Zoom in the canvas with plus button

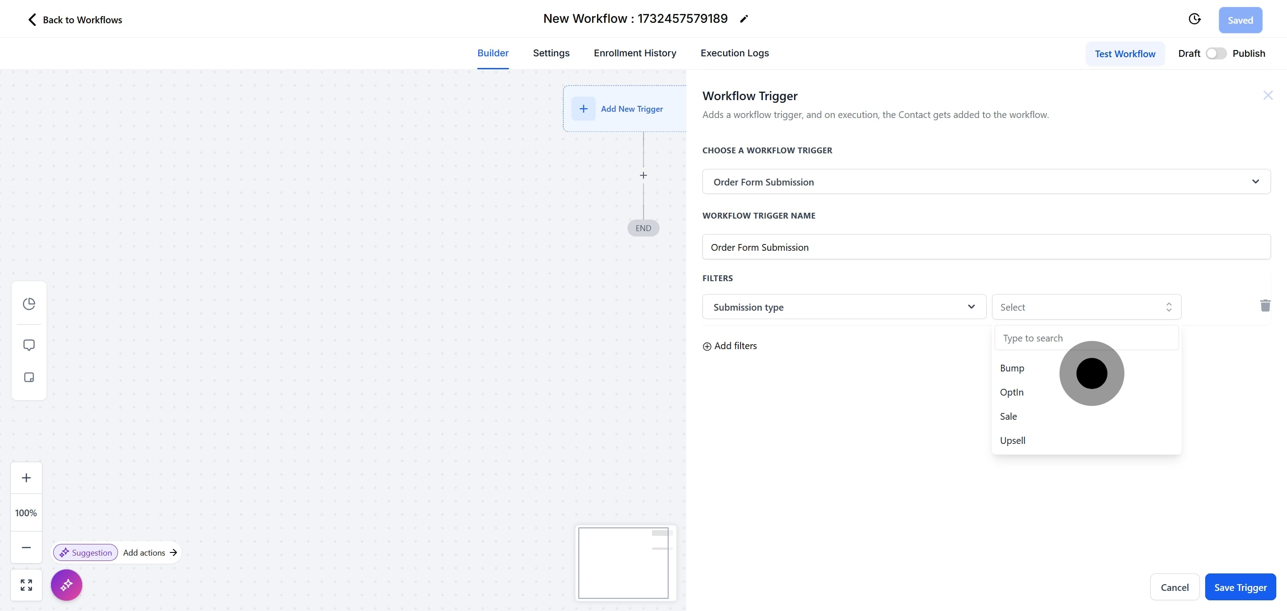(26, 478)
